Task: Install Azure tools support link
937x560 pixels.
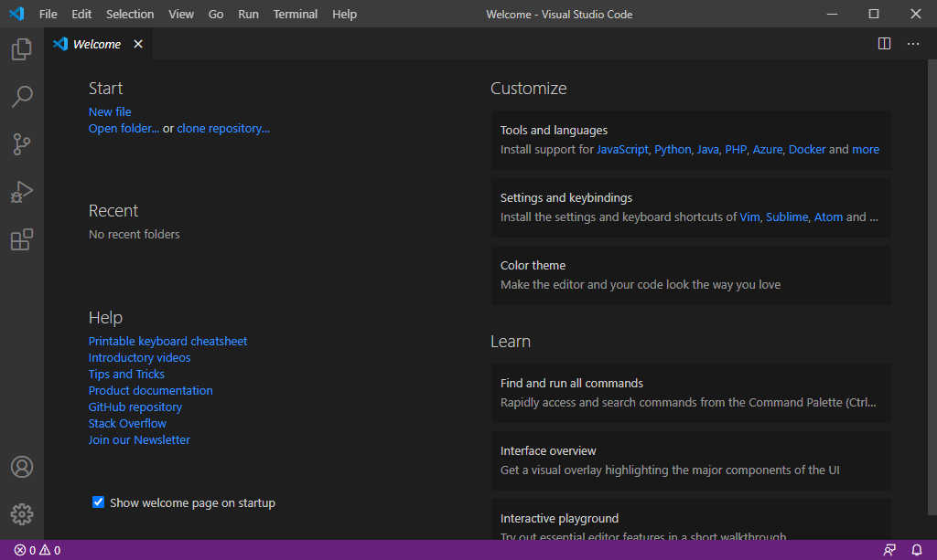Action: [x=768, y=149]
